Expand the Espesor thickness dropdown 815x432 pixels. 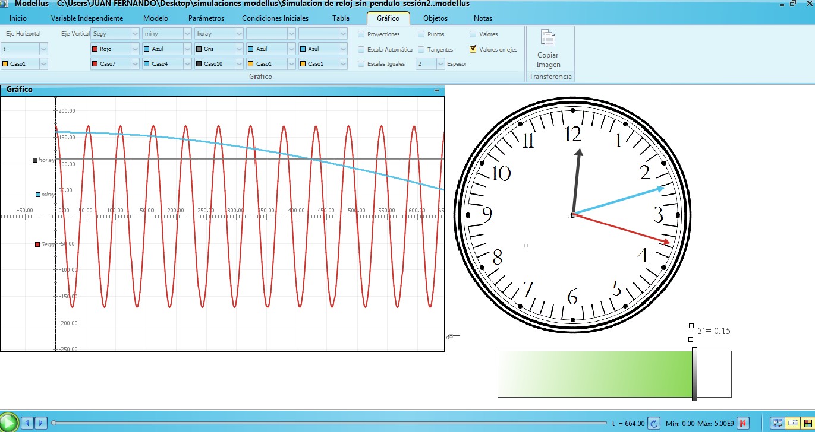point(440,63)
